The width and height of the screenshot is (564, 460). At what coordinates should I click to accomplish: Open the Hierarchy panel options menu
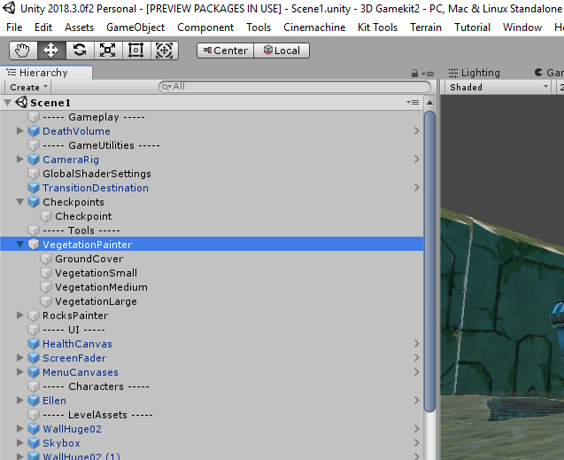click(428, 74)
